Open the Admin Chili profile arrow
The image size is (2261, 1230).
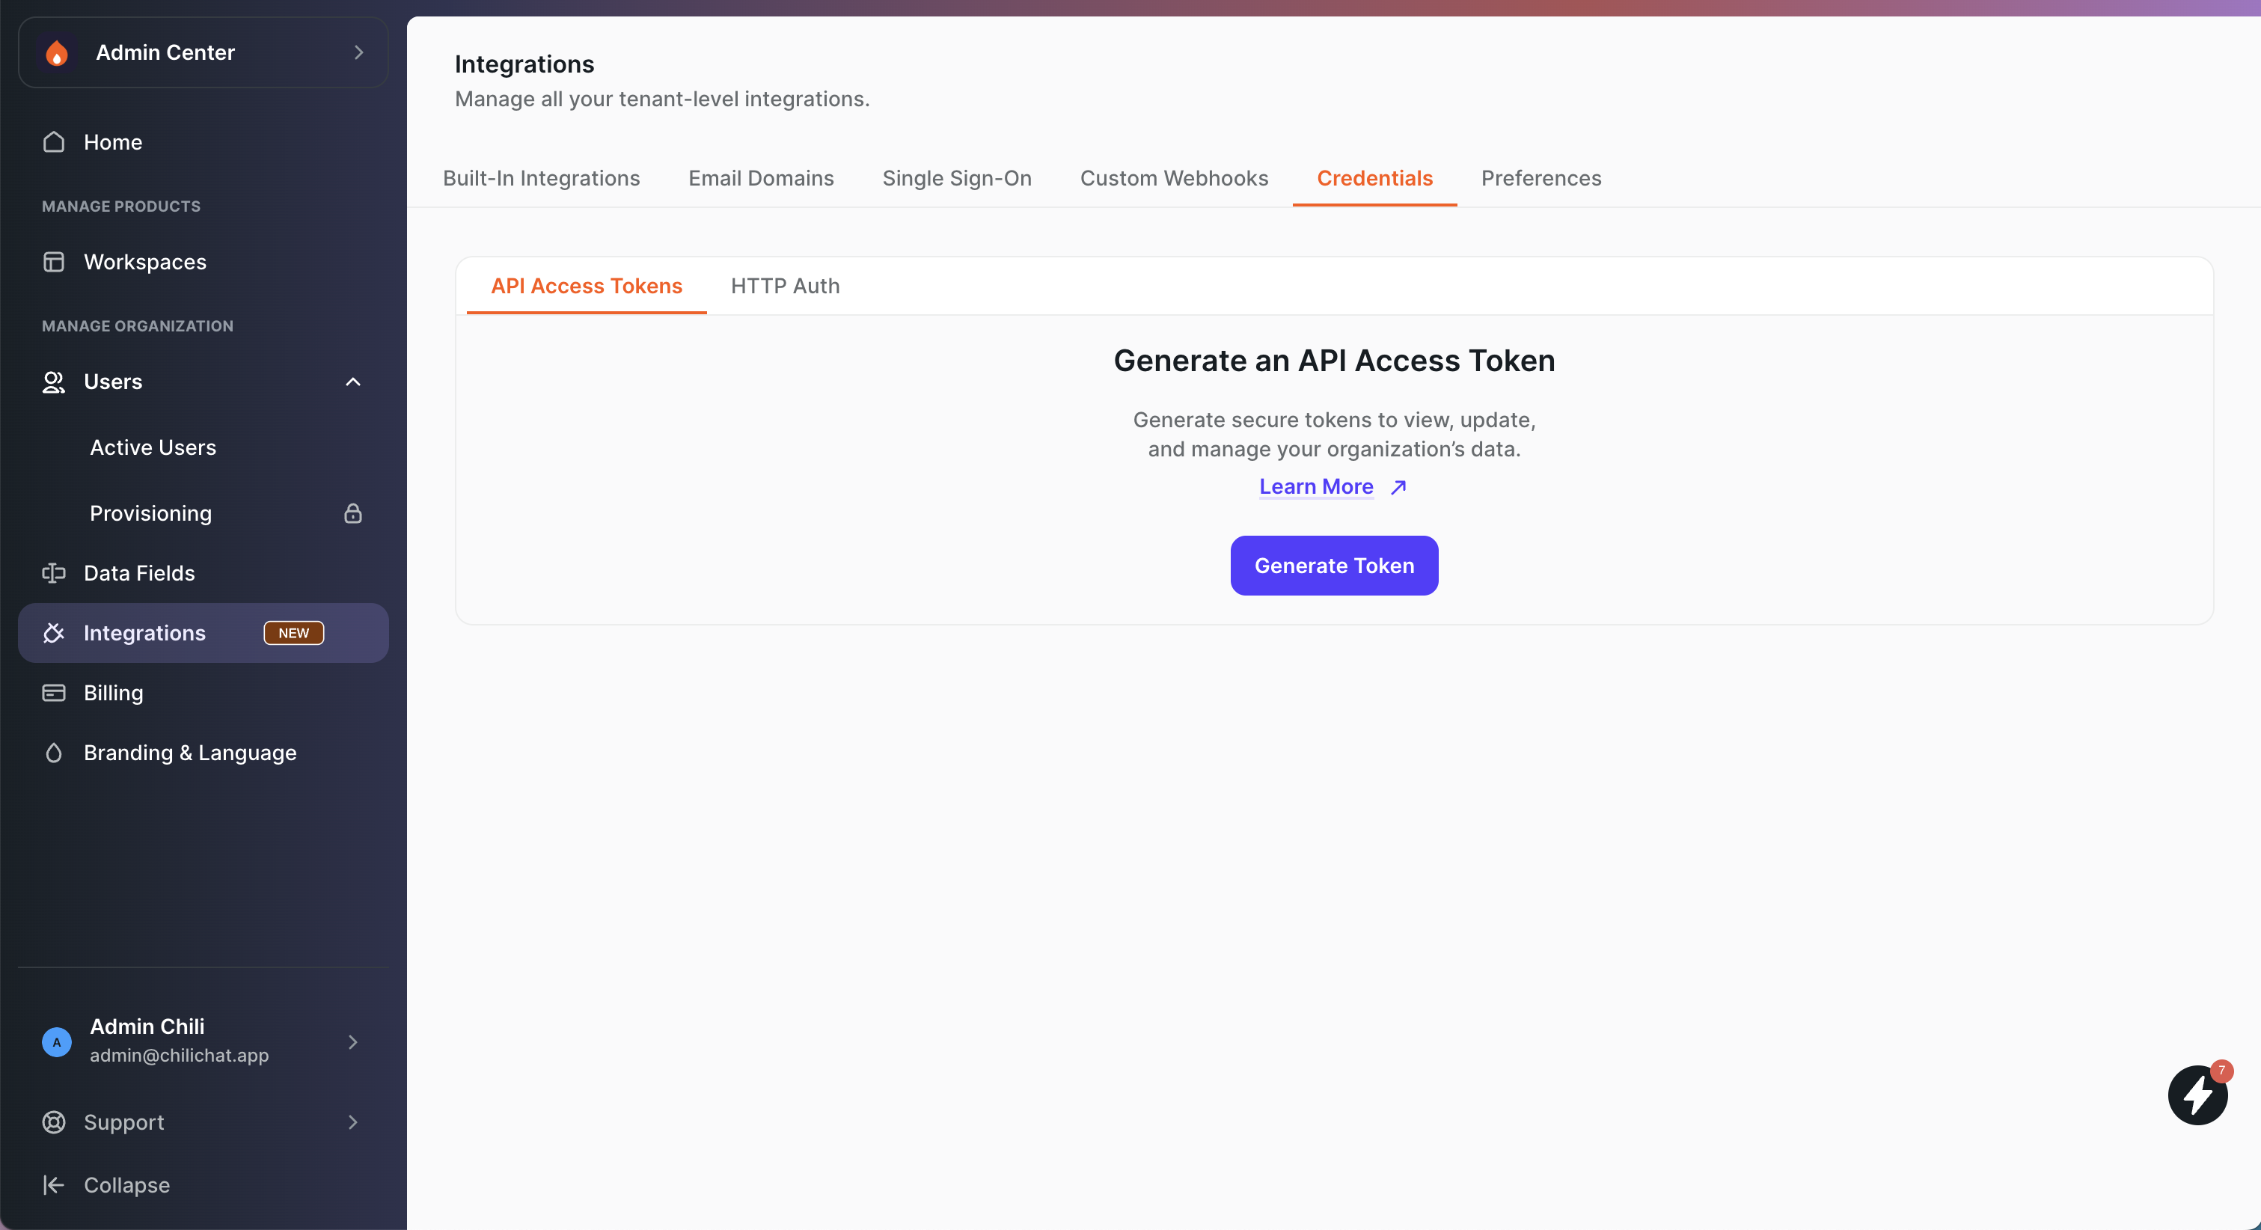point(353,1042)
